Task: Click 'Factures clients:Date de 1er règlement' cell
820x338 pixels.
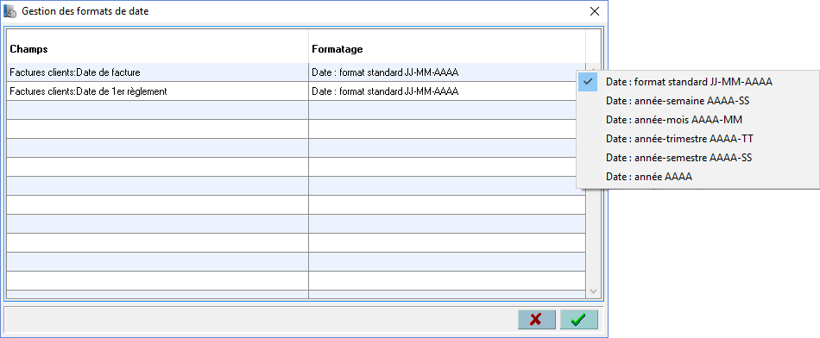Action: 157,91
